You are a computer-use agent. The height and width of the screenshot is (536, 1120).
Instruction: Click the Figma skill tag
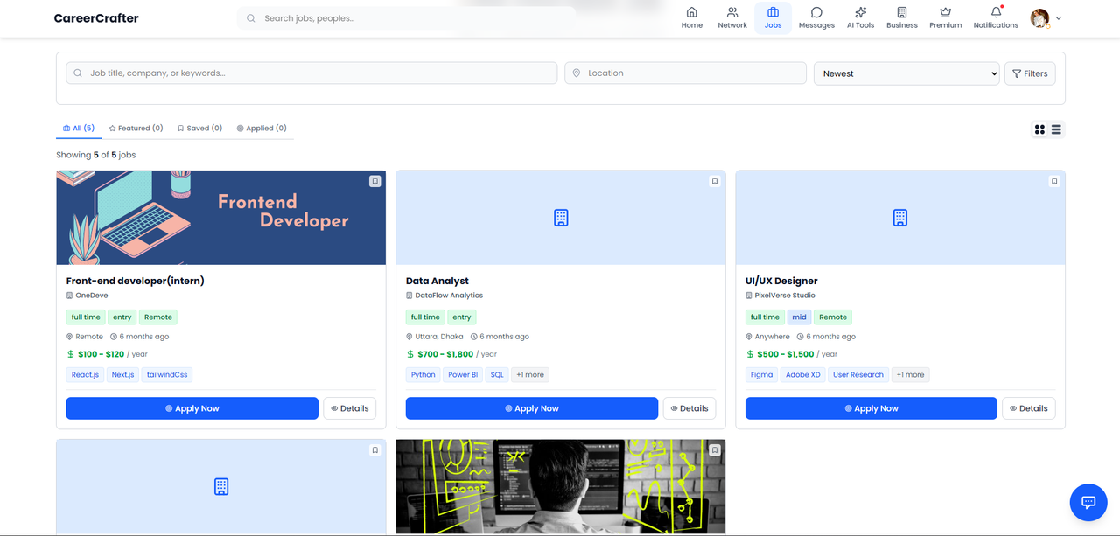pyautogui.click(x=762, y=374)
